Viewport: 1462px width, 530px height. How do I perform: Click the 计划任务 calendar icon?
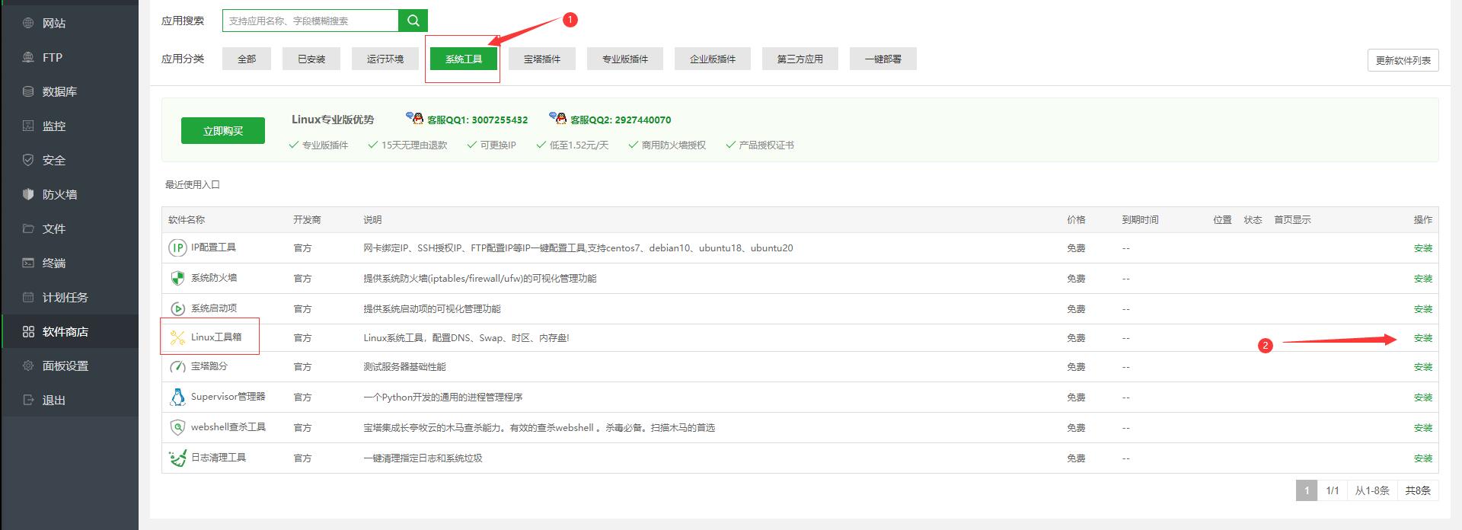coord(28,297)
